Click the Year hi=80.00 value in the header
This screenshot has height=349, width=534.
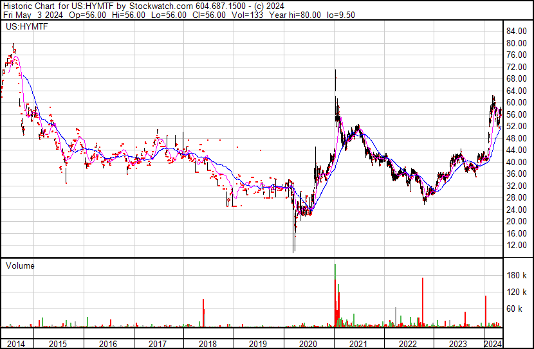295,15
